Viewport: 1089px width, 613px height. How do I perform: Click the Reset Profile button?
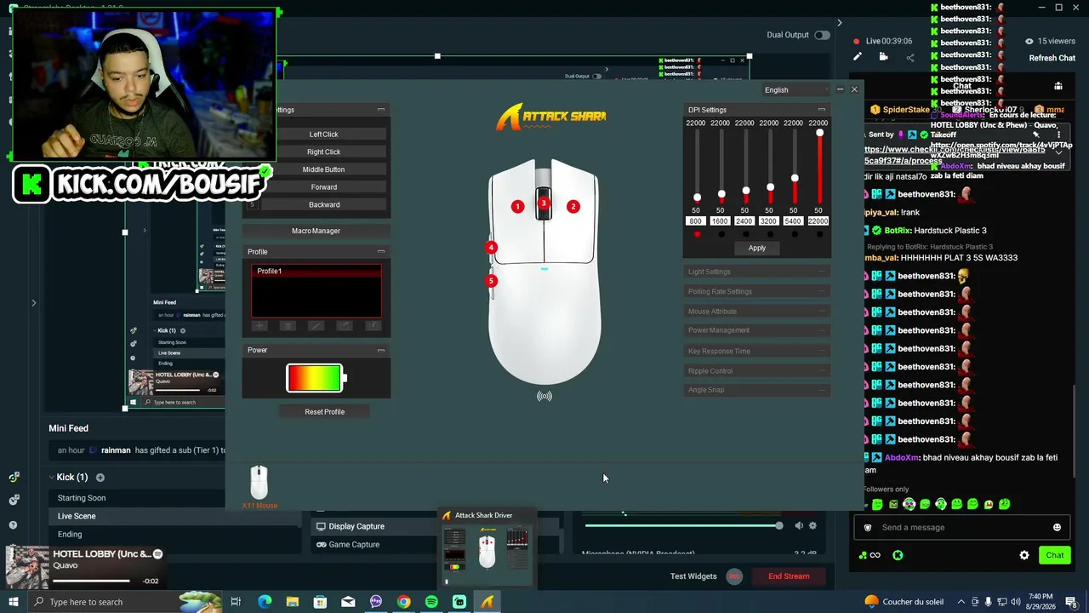coord(325,412)
